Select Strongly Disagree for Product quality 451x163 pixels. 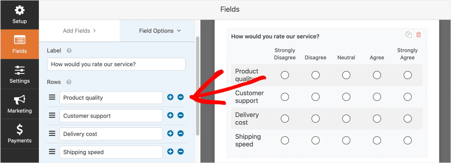285,75
